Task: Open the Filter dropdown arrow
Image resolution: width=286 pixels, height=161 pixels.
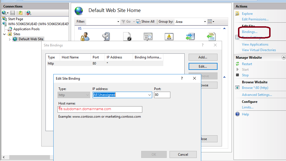Action: click(x=118, y=22)
